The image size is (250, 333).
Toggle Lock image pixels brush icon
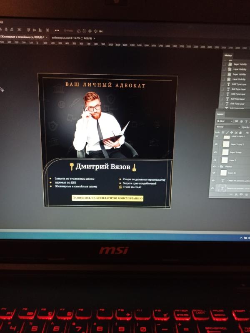pos(227,132)
